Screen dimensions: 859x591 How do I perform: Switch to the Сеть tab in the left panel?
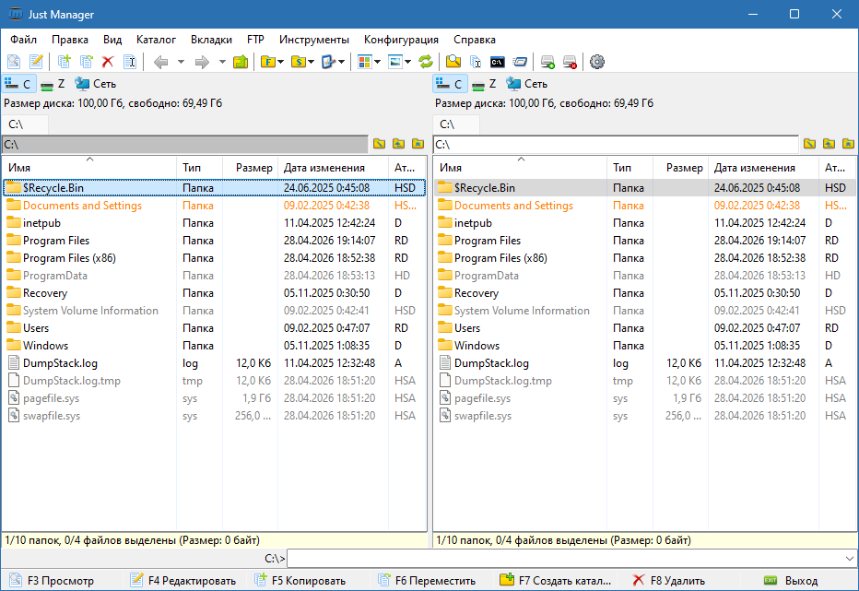point(95,83)
